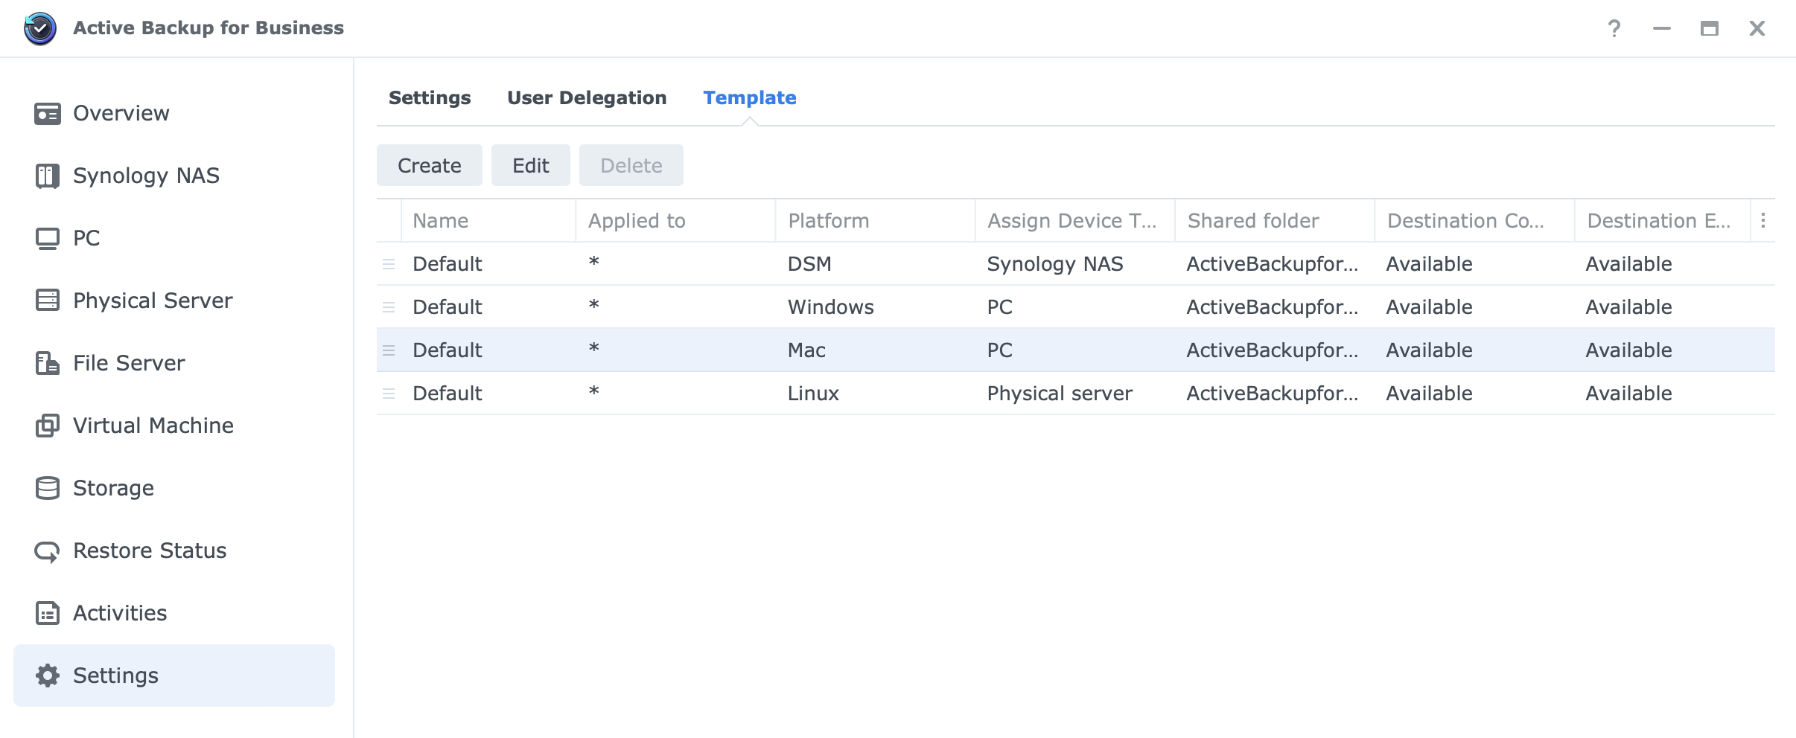1796x738 pixels.
Task: Click the Active Backup for Business app logo
Action: coord(40,28)
